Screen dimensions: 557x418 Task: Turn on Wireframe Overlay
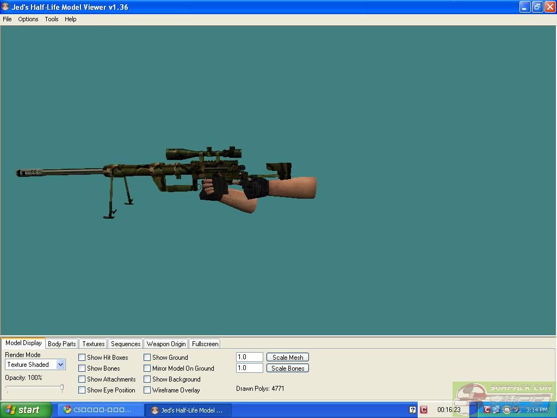(x=147, y=390)
